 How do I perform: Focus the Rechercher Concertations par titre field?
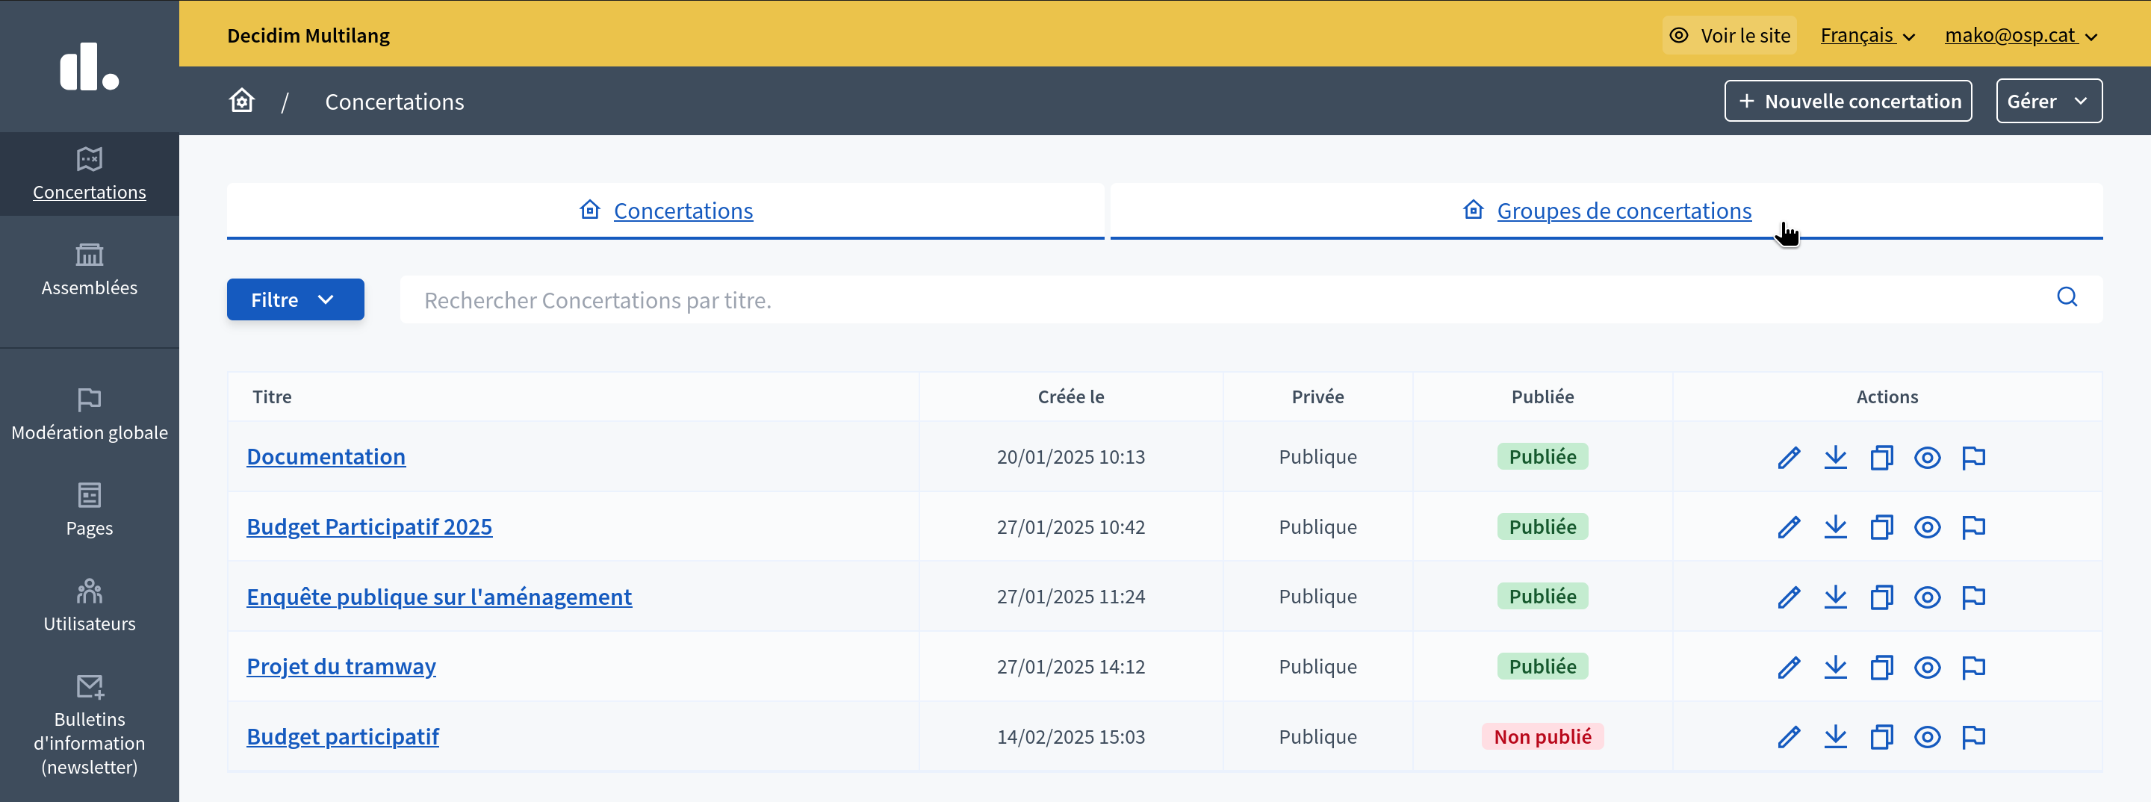(x=1251, y=299)
